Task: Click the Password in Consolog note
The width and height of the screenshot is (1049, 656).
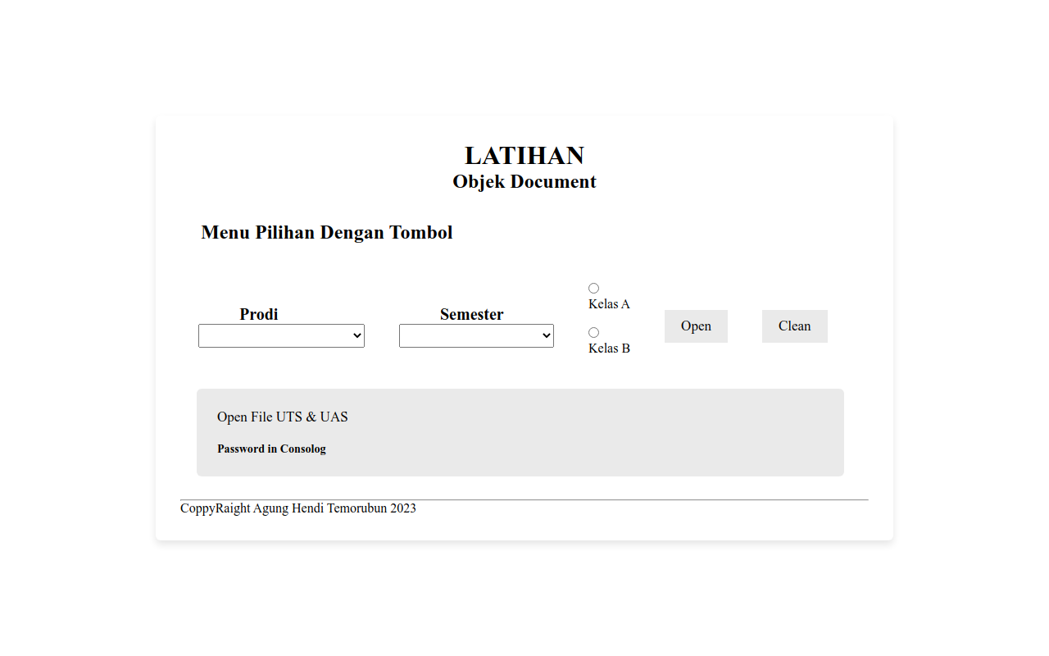Action: point(271,449)
